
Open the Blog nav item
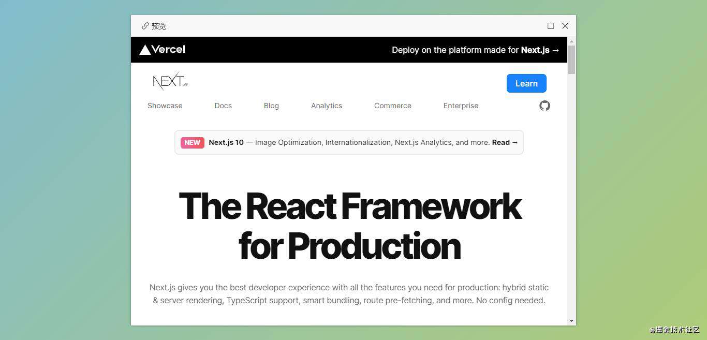271,106
